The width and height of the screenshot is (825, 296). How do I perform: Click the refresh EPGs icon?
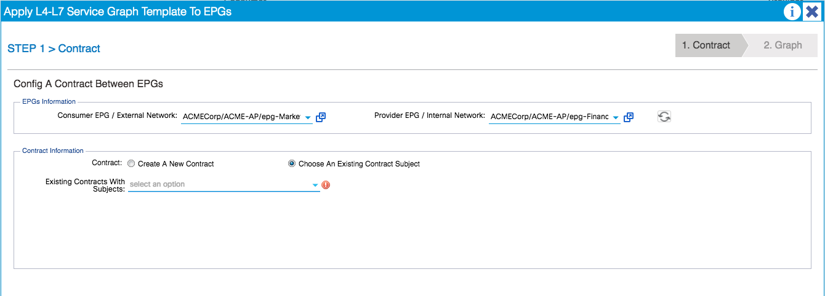(664, 117)
